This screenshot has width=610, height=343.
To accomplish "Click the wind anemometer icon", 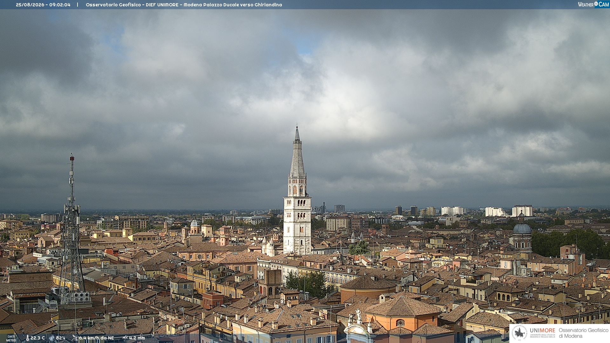I will tap(75, 338).
